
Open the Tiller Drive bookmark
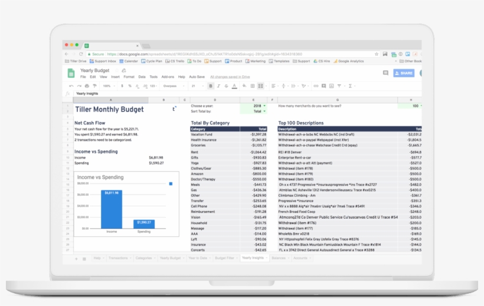pos(77,61)
